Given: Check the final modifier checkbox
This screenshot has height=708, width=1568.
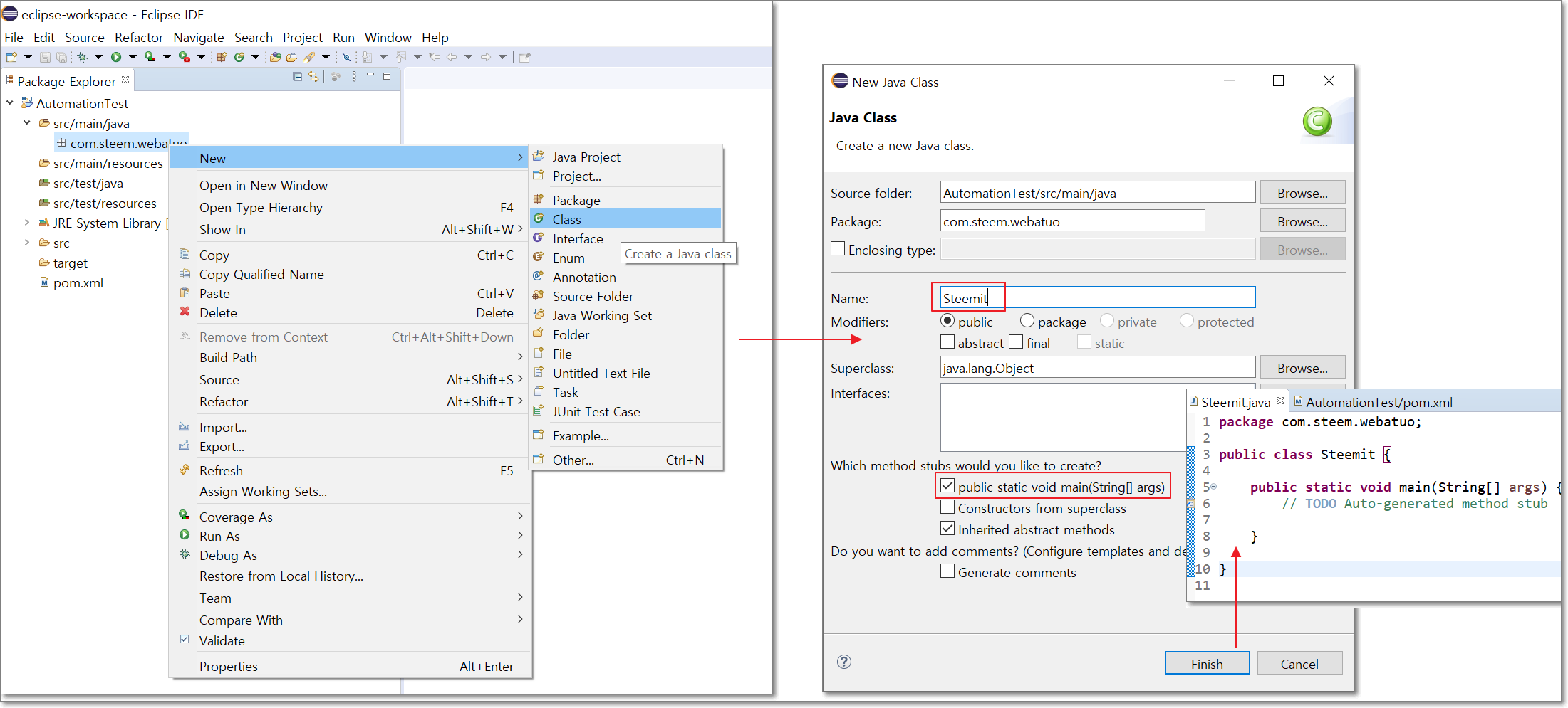Looking at the screenshot, I should [x=1016, y=342].
